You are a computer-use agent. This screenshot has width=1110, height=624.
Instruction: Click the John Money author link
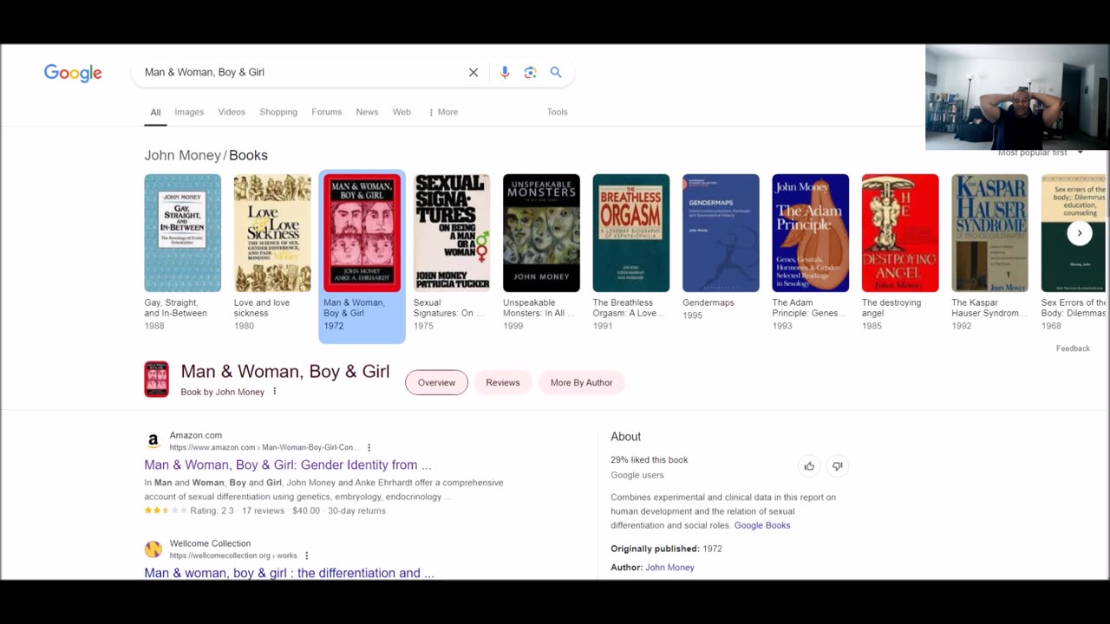(x=669, y=568)
